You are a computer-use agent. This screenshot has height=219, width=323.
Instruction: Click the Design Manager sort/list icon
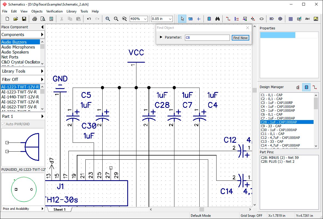coord(298,87)
